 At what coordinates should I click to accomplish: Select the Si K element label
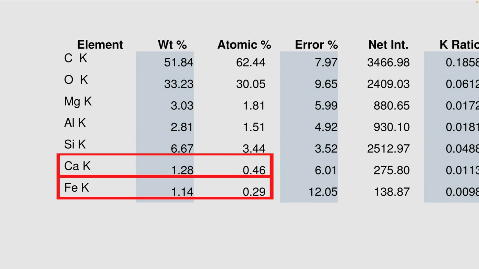tap(75, 144)
